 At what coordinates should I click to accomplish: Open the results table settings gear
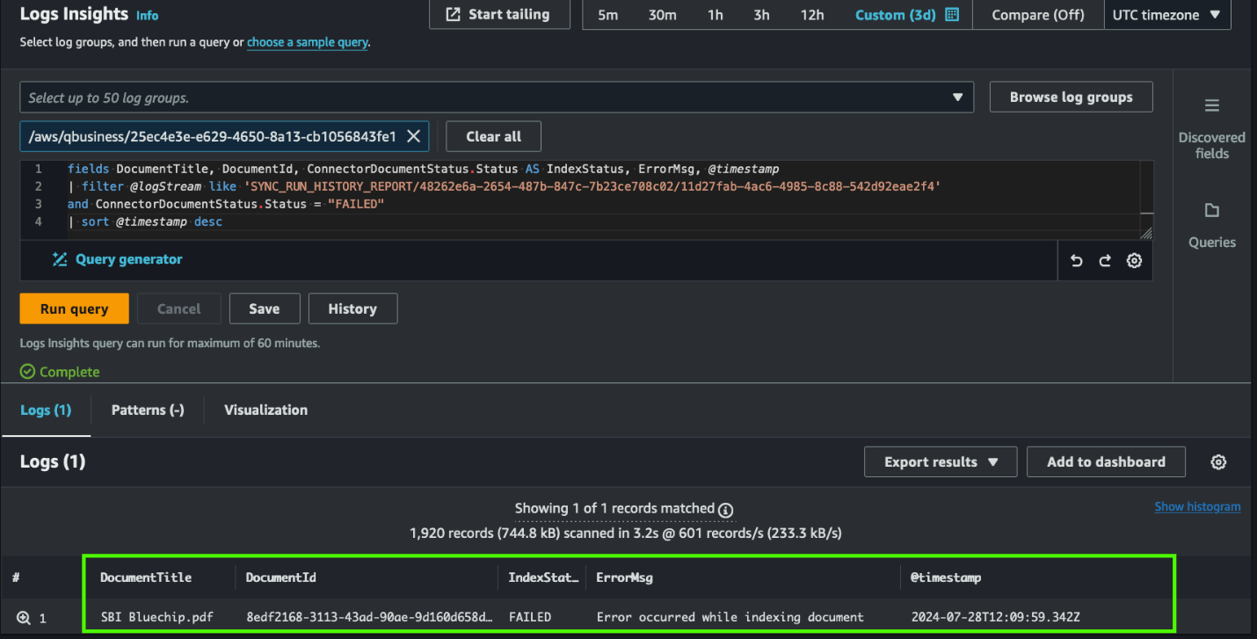[1217, 462]
